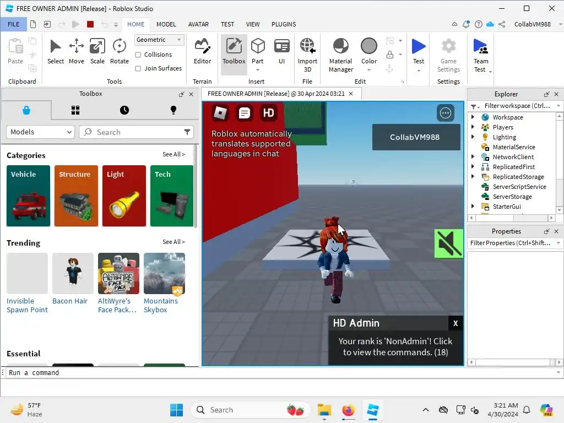Click the red Stop button in quick access bar
The image size is (564, 423).
(90, 24)
